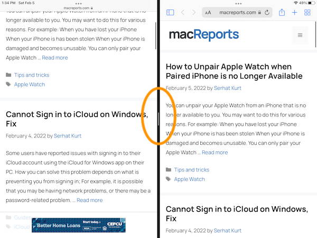
Task: Open the iCloud tag in left window
Action: tap(22, 227)
